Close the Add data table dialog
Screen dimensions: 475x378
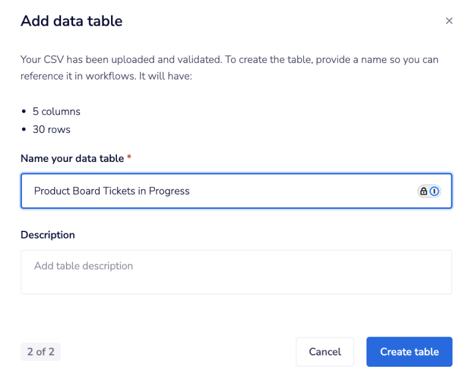point(449,21)
